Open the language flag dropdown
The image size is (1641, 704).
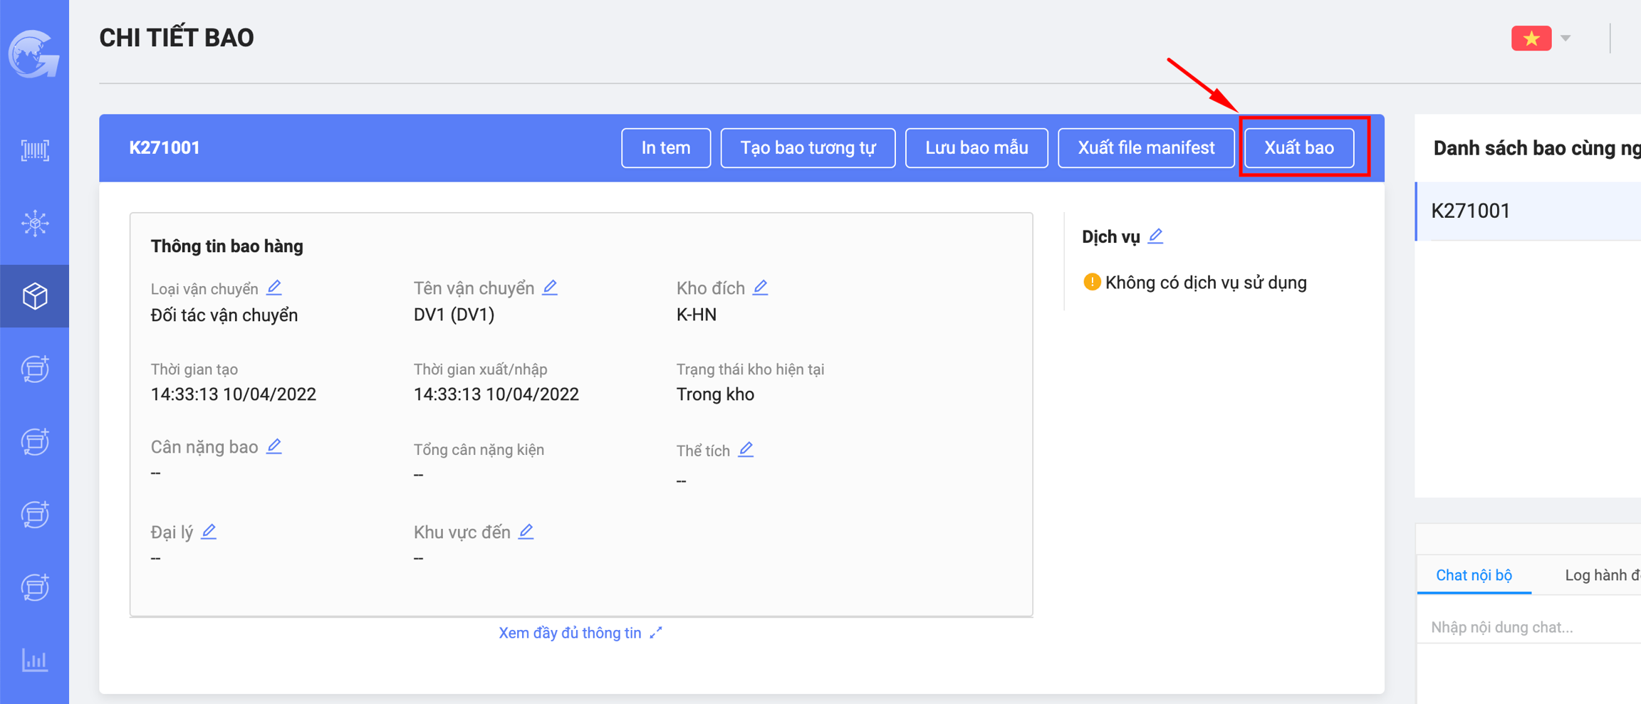click(1541, 38)
